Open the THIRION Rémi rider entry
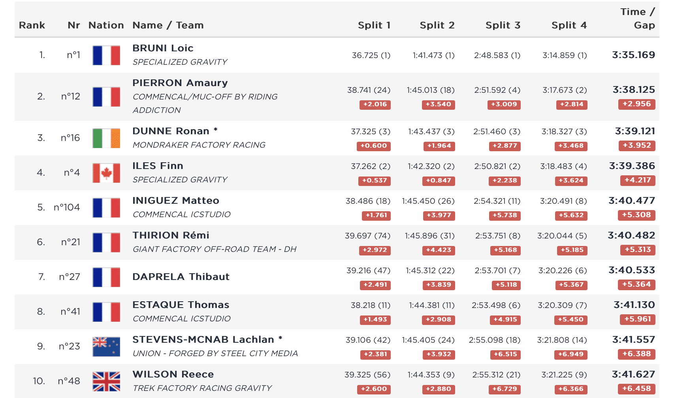 [171, 235]
